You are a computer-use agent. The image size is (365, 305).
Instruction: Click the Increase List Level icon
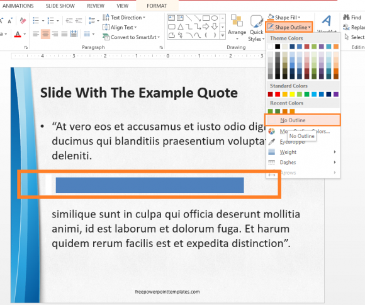[79, 21]
